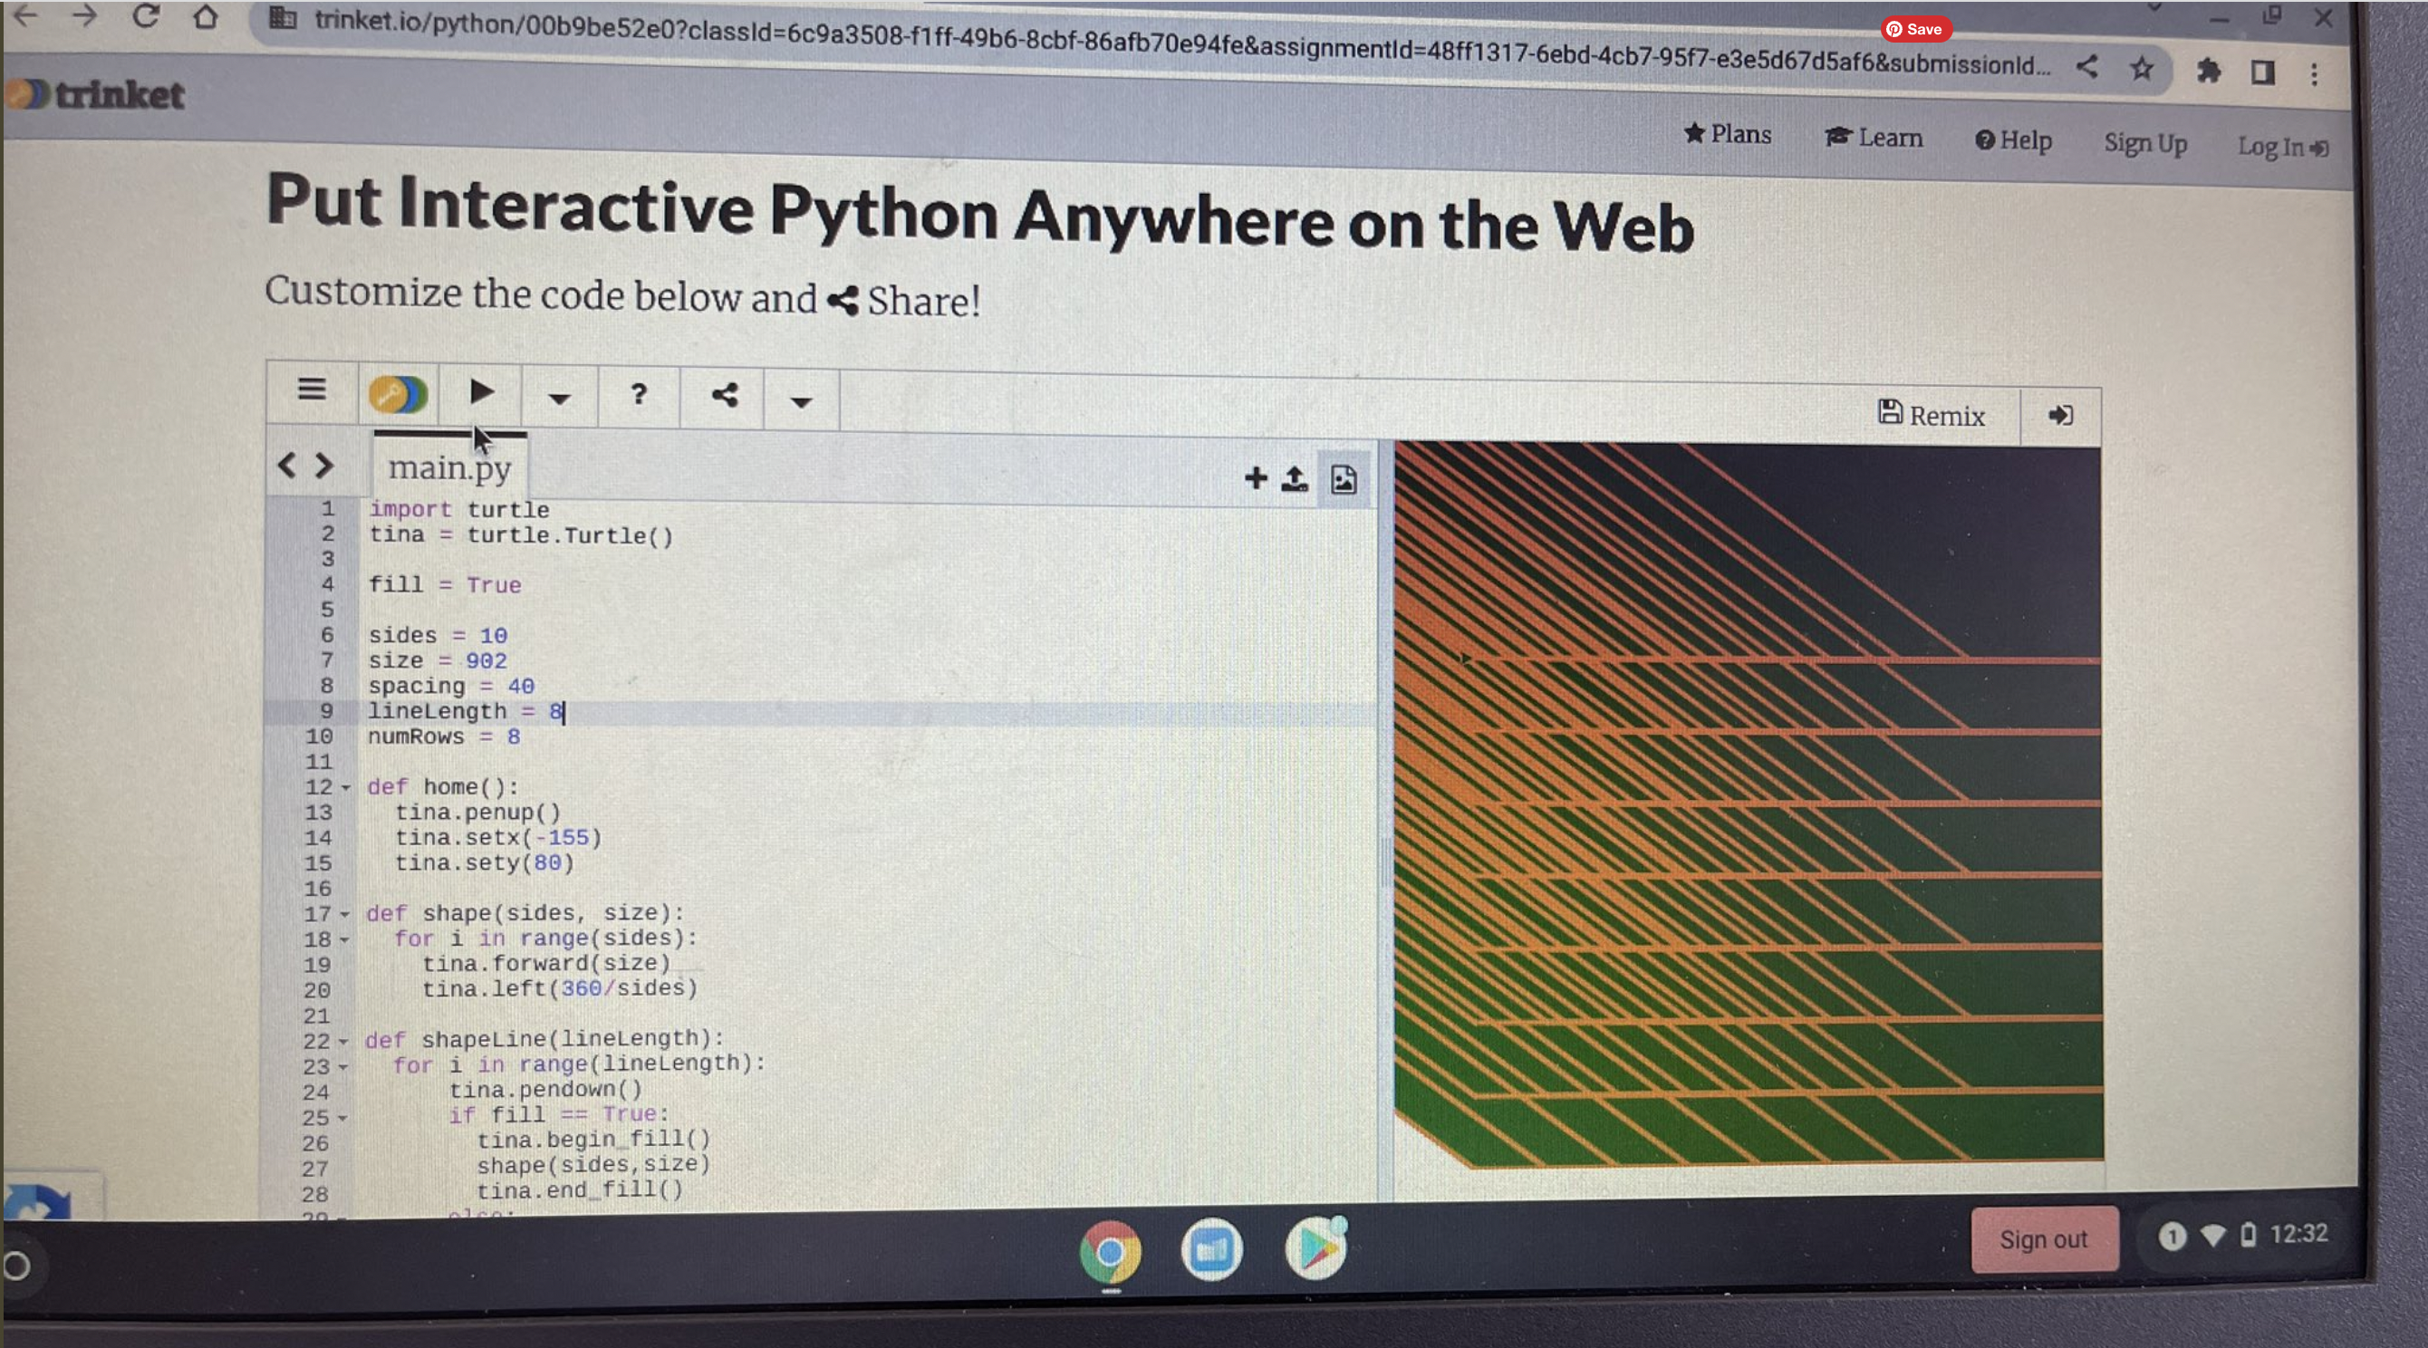Click the 'Share!' text in the subtitle
This screenshot has width=2428, height=1348.
924,302
